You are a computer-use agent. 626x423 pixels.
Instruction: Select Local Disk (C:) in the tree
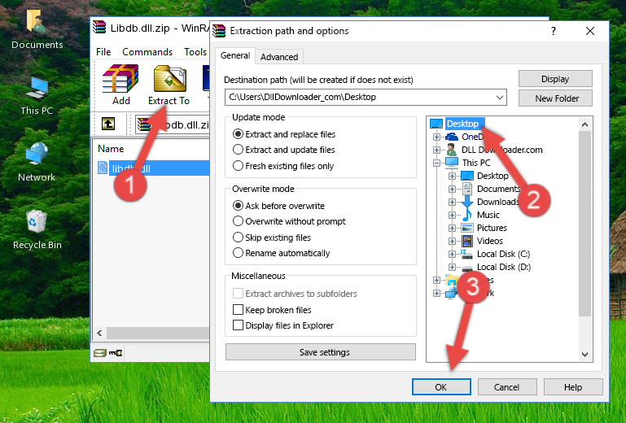(x=503, y=254)
